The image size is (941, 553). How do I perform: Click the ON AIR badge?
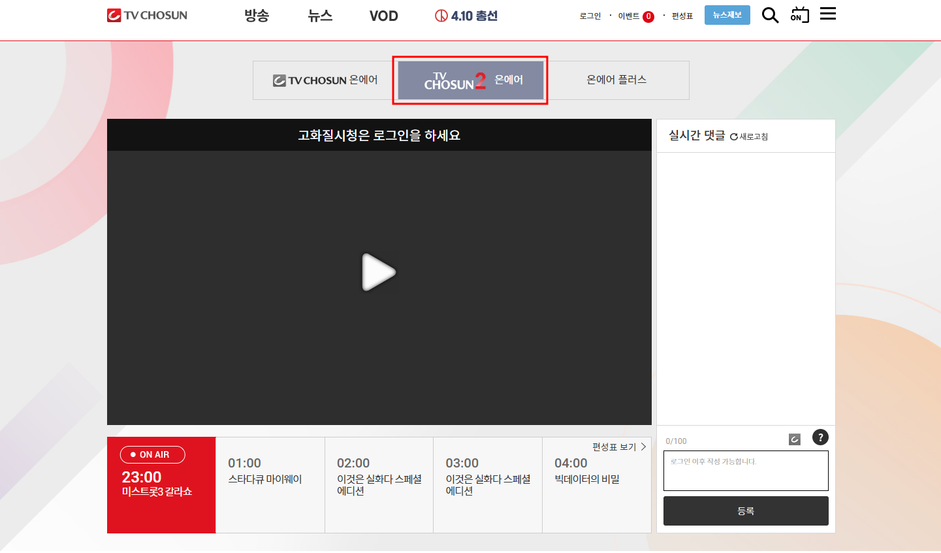point(153,454)
